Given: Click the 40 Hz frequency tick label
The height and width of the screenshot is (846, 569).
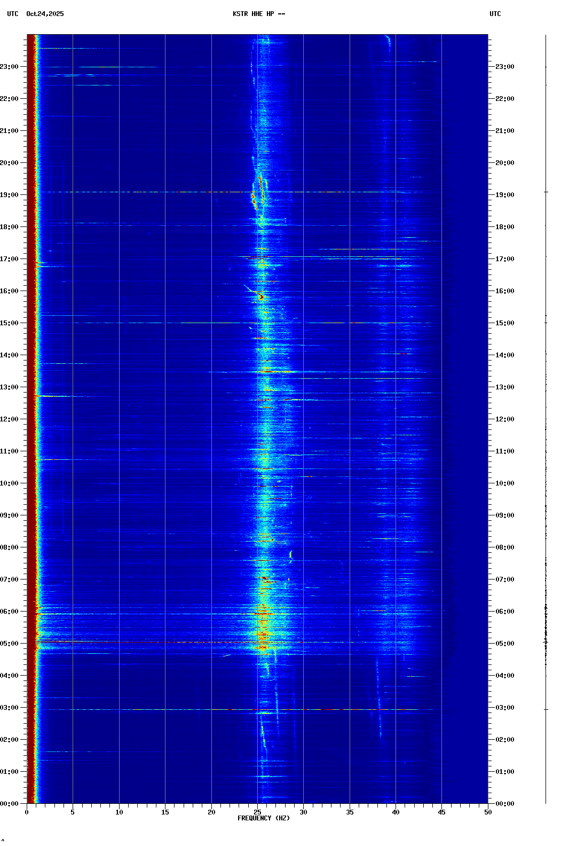Looking at the screenshot, I should (396, 812).
